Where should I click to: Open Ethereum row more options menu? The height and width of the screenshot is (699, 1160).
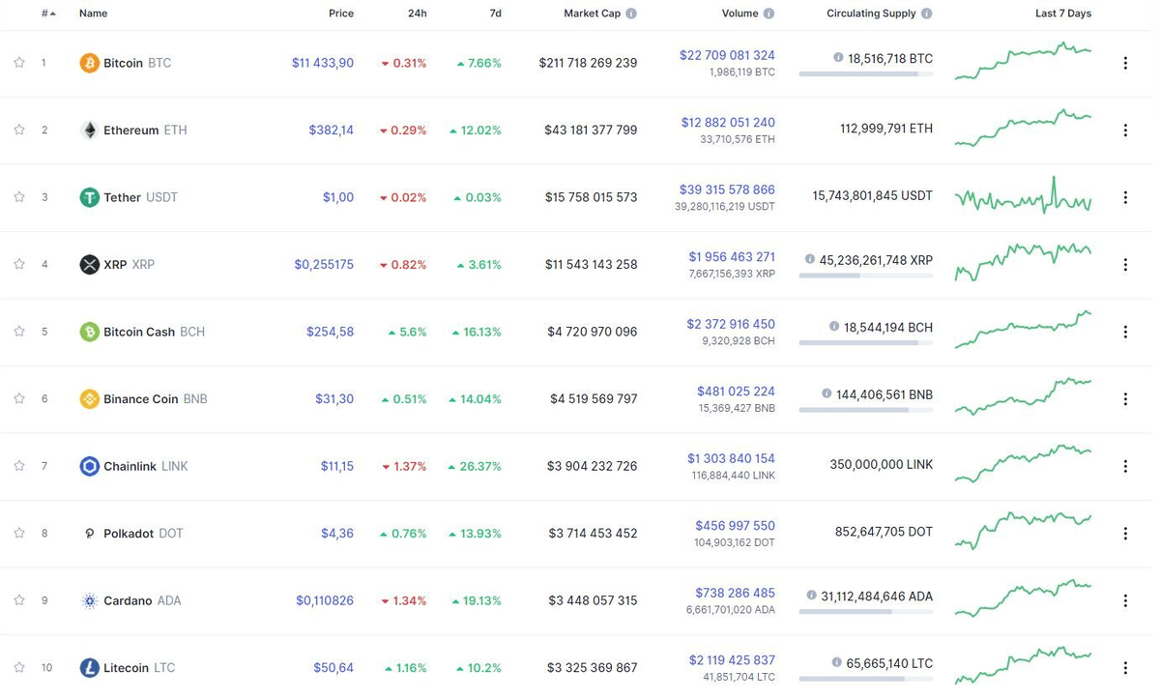[1125, 131]
